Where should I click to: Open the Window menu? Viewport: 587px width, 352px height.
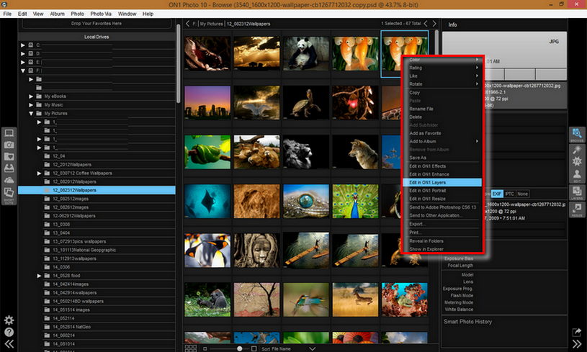pyautogui.click(x=127, y=14)
